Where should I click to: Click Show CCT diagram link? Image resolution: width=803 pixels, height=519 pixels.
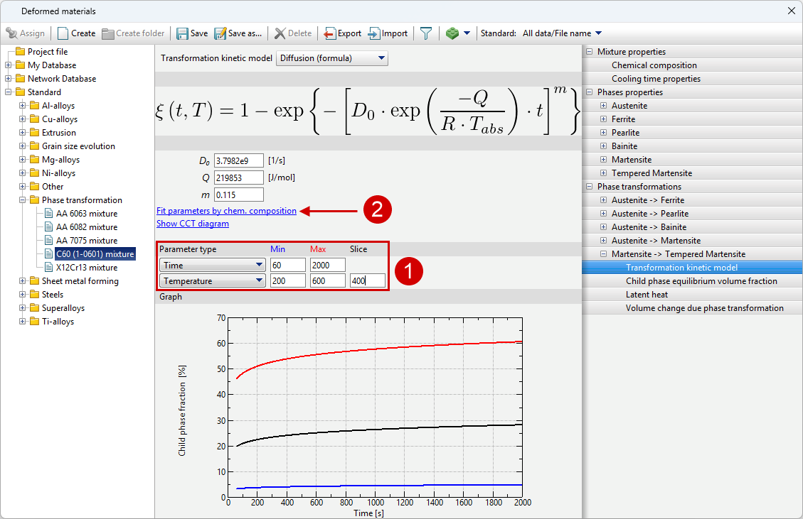(192, 224)
